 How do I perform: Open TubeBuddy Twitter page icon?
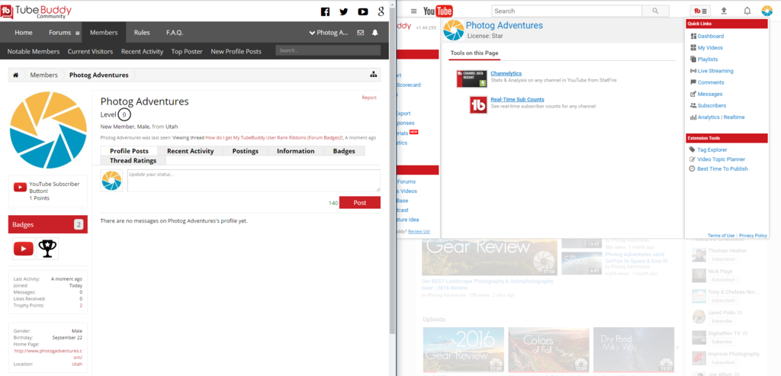[x=344, y=12]
